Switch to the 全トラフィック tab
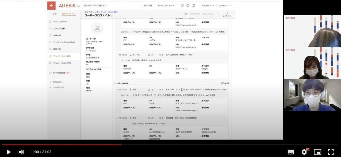Screen dimensions: 341x157 click(69, 14)
